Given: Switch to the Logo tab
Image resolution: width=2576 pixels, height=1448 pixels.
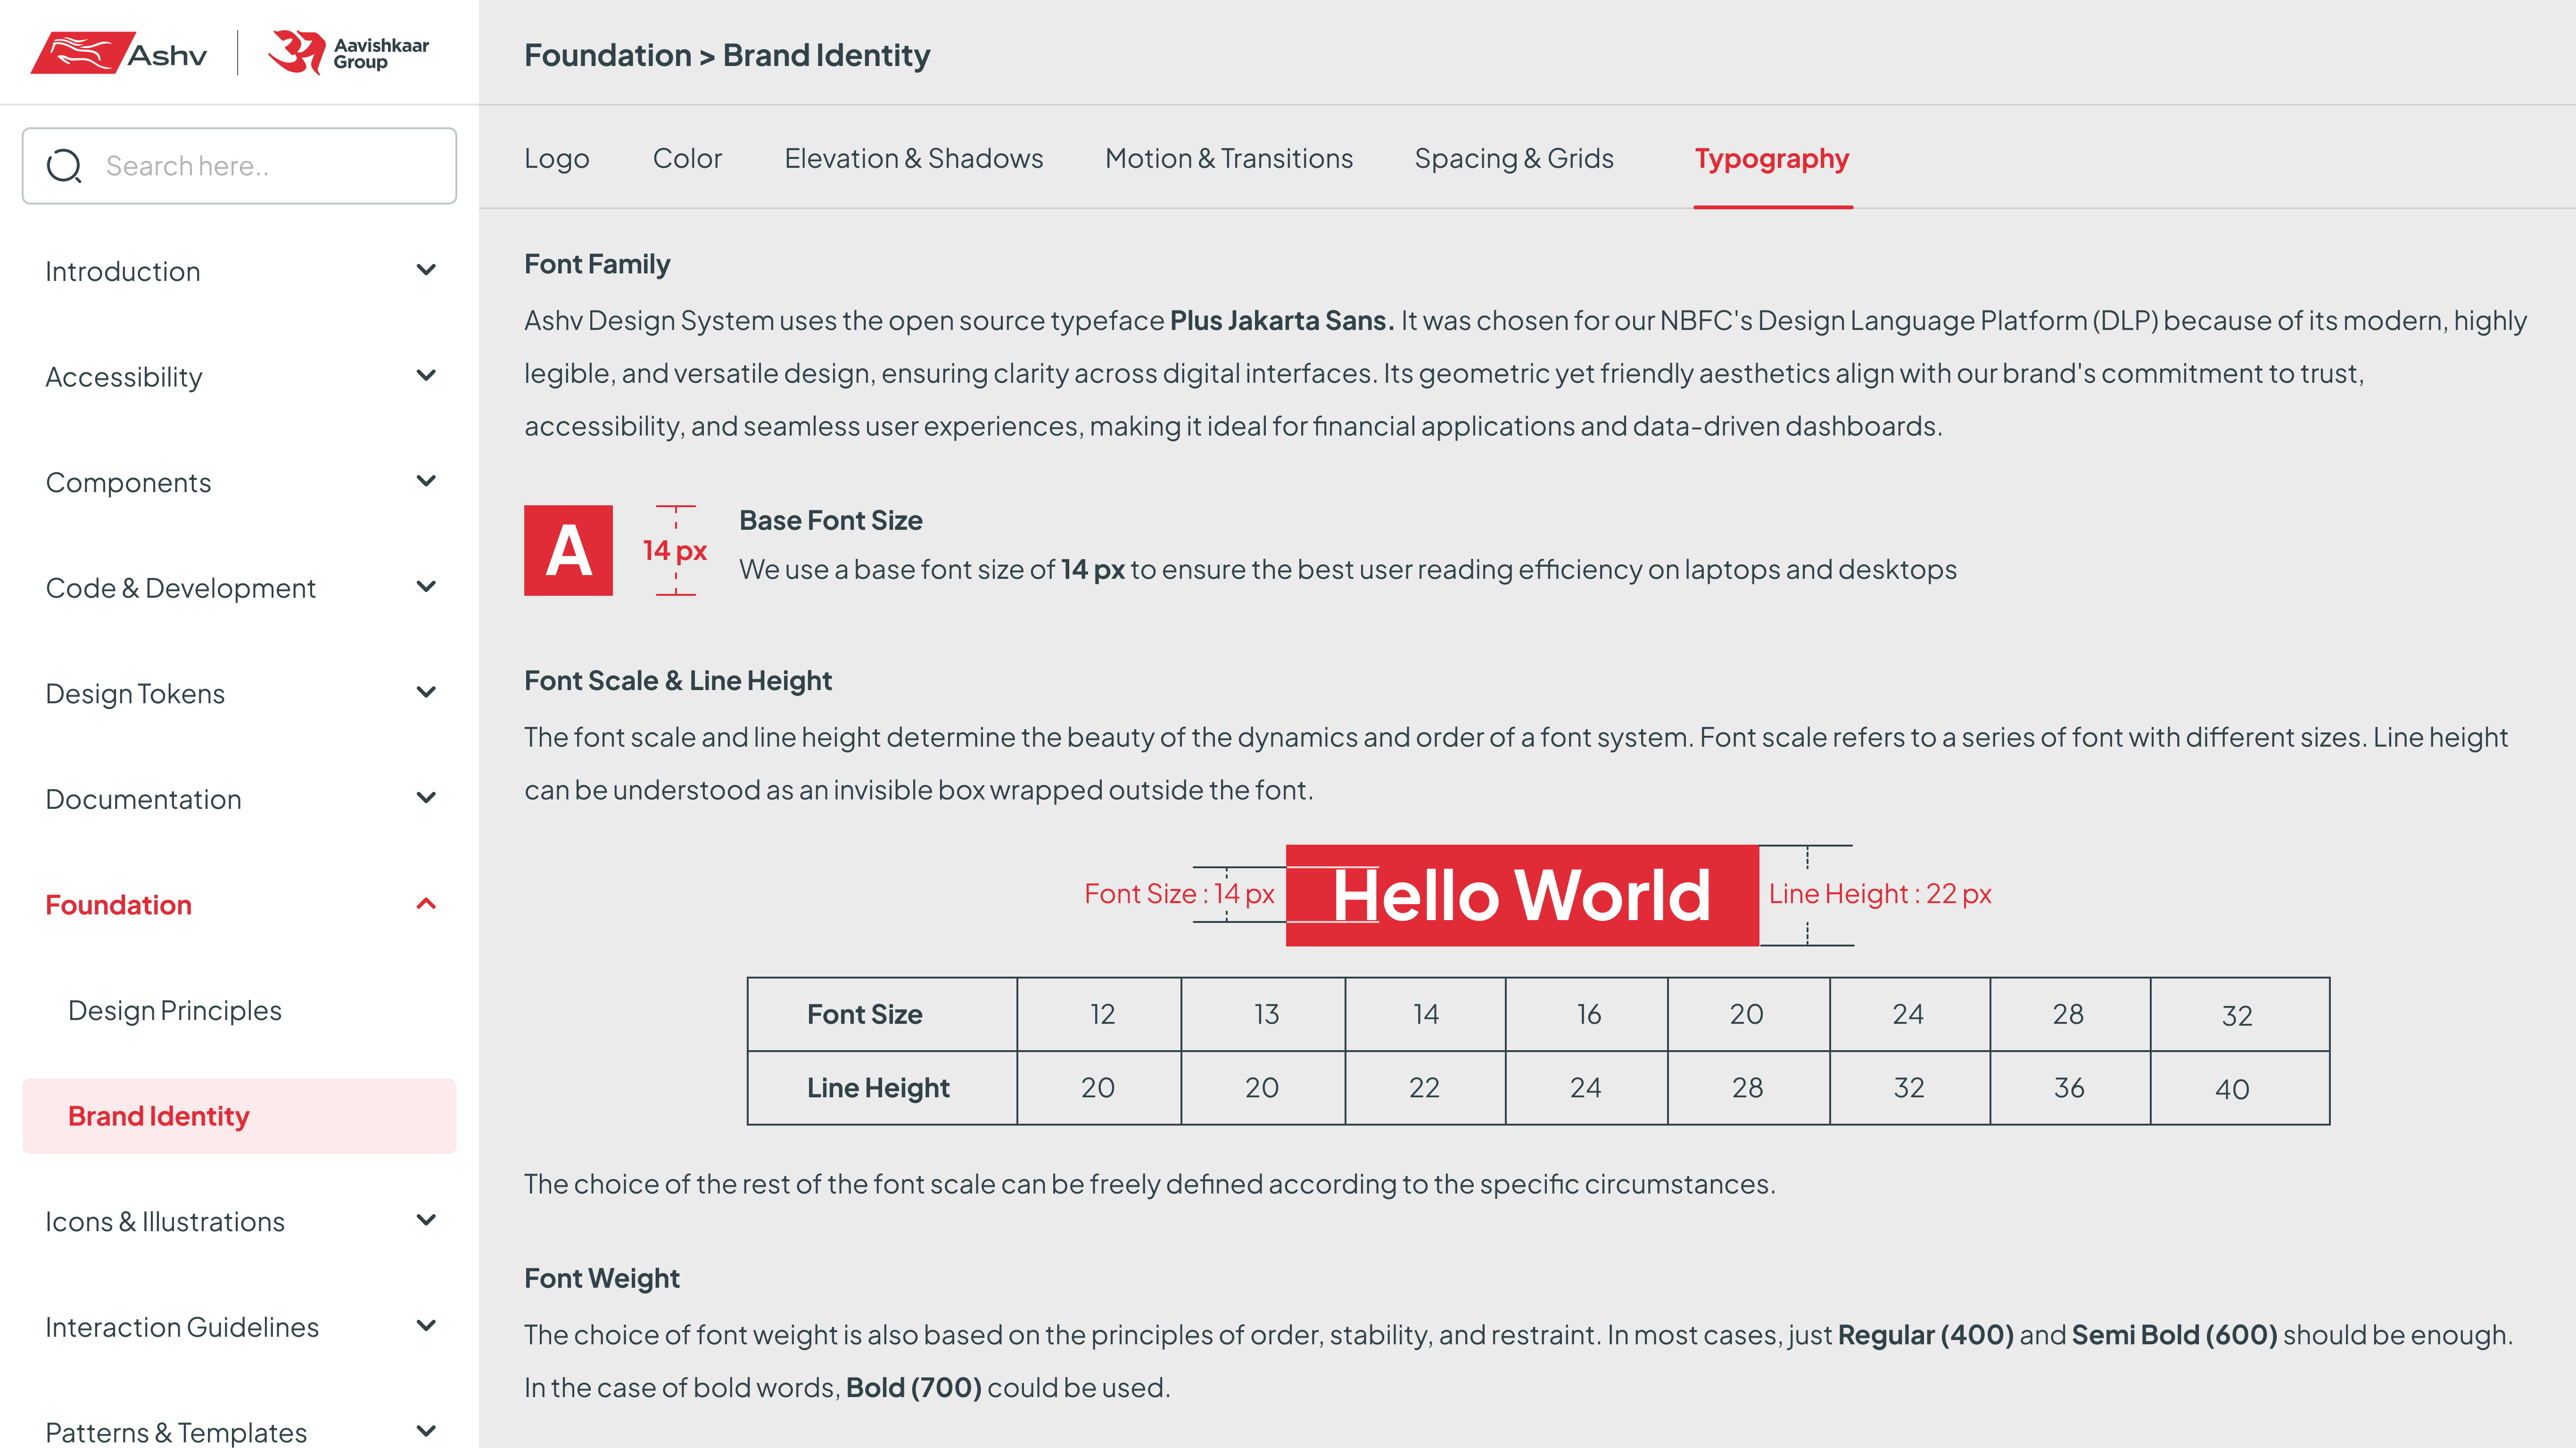Looking at the screenshot, I should pyautogui.click(x=557, y=158).
